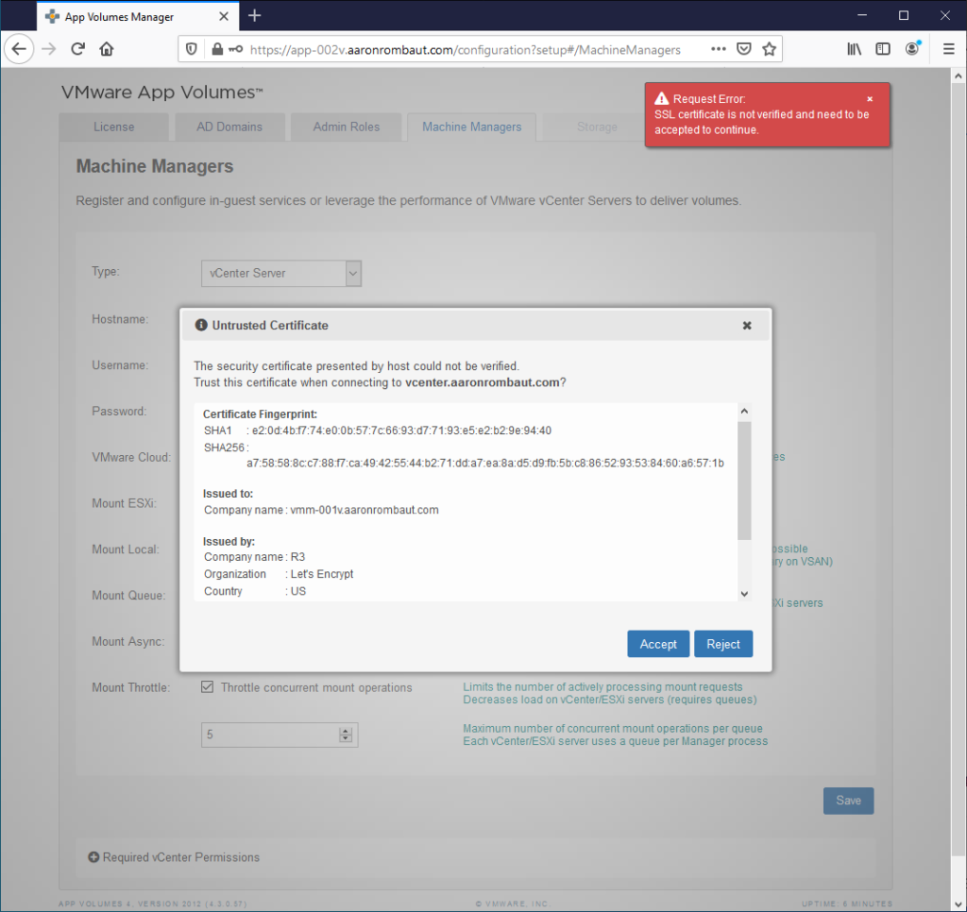Screen dimensions: 967x912
Task: Open page actions three-dot menu
Action: click(719, 49)
